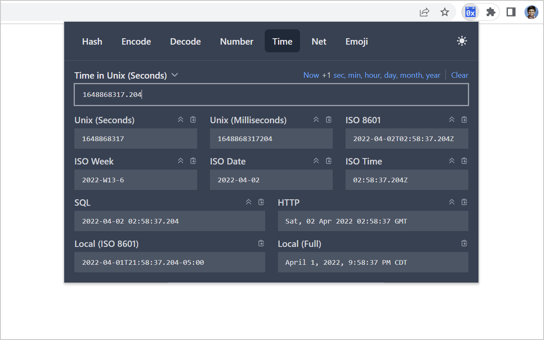This screenshot has height=340, width=544.
Task: Copy the Unix (Milliseconds) value
Action: pyautogui.click(x=329, y=119)
